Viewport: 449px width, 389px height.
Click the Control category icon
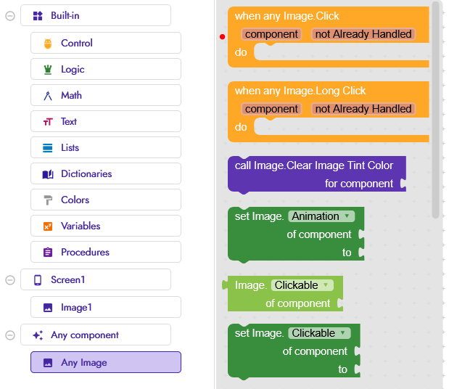48,44
